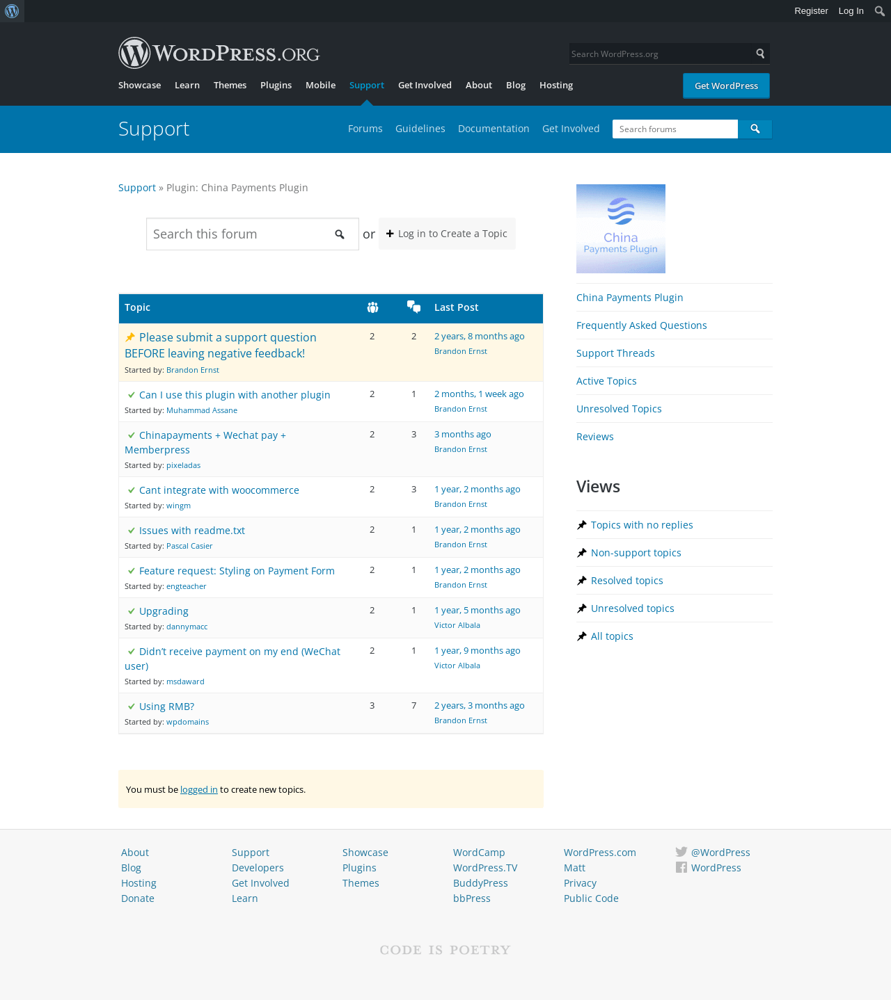Viewport: 891px width, 1000px height.
Task: Open the bbPress footer link
Action: point(472,898)
